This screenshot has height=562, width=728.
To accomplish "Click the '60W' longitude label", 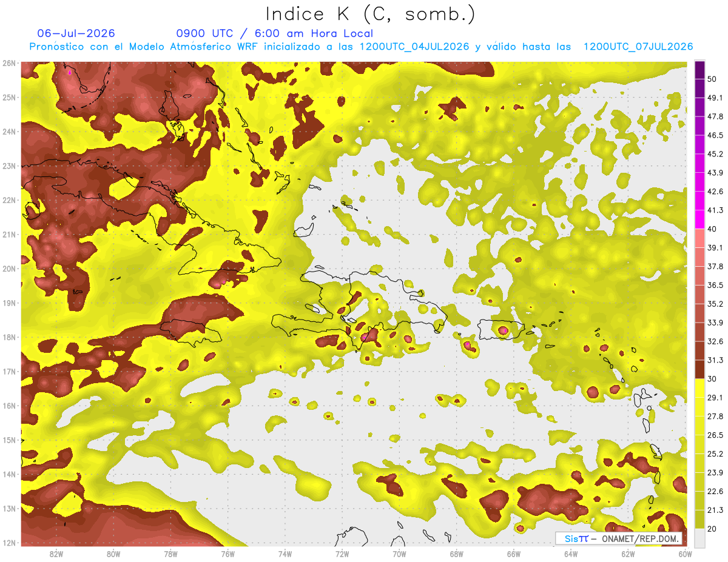I will [685, 554].
